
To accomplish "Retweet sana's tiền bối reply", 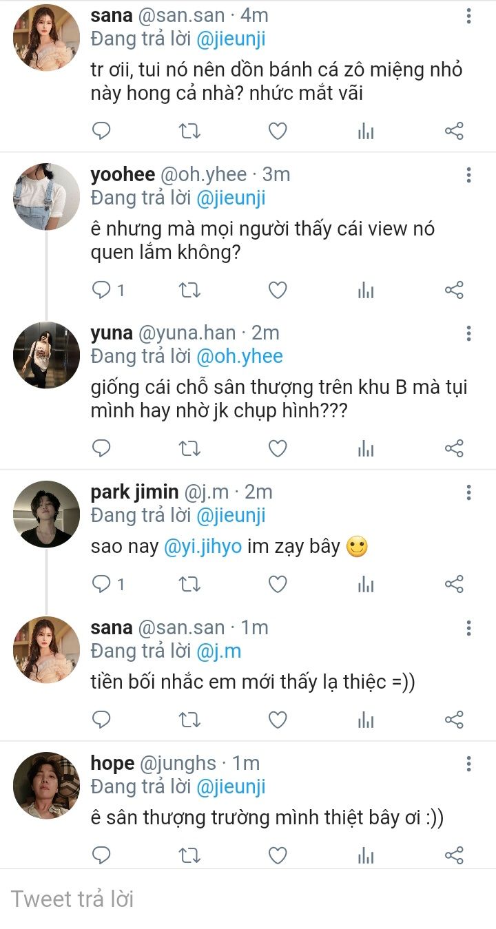I will tap(189, 720).
